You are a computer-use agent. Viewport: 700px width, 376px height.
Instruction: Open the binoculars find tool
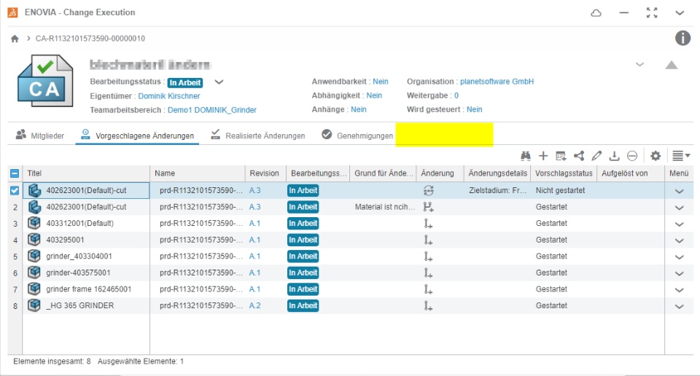(x=526, y=156)
